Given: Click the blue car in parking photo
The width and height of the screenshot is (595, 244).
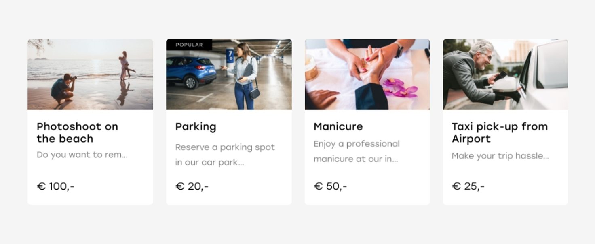Looking at the screenshot, I should coord(191,72).
